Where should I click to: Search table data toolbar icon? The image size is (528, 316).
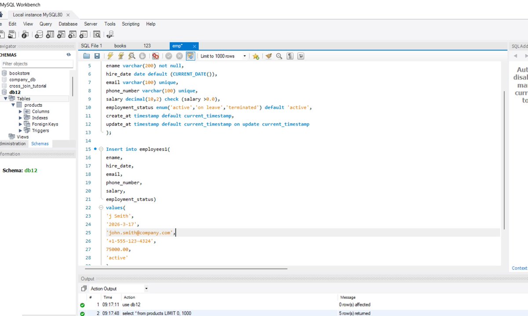pyautogui.click(x=97, y=34)
